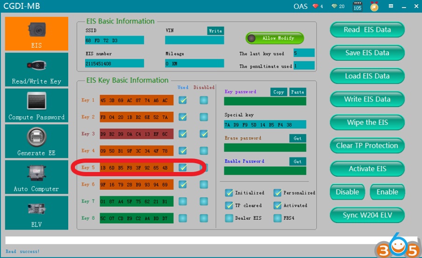Click the green diamond points icon
422x258 pixels.
tap(335, 6)
